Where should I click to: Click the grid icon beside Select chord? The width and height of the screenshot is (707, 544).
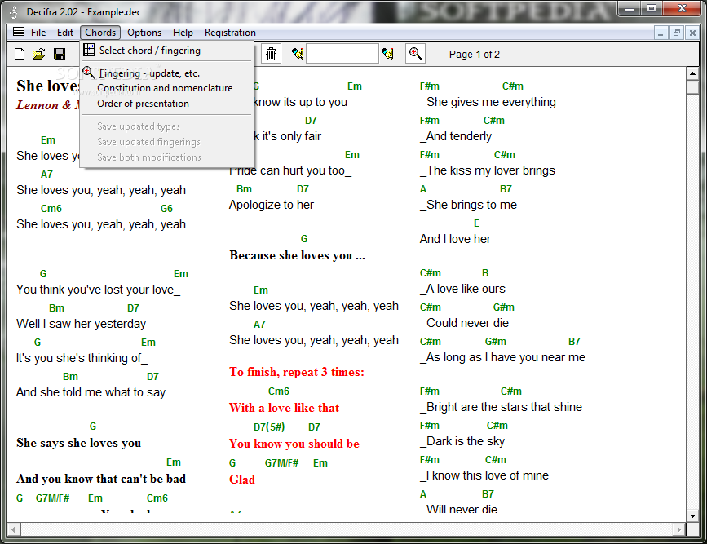point(89,50)
